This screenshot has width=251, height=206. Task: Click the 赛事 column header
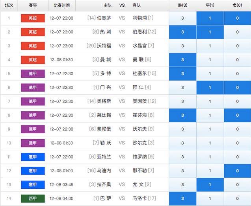tap(33, 6)
